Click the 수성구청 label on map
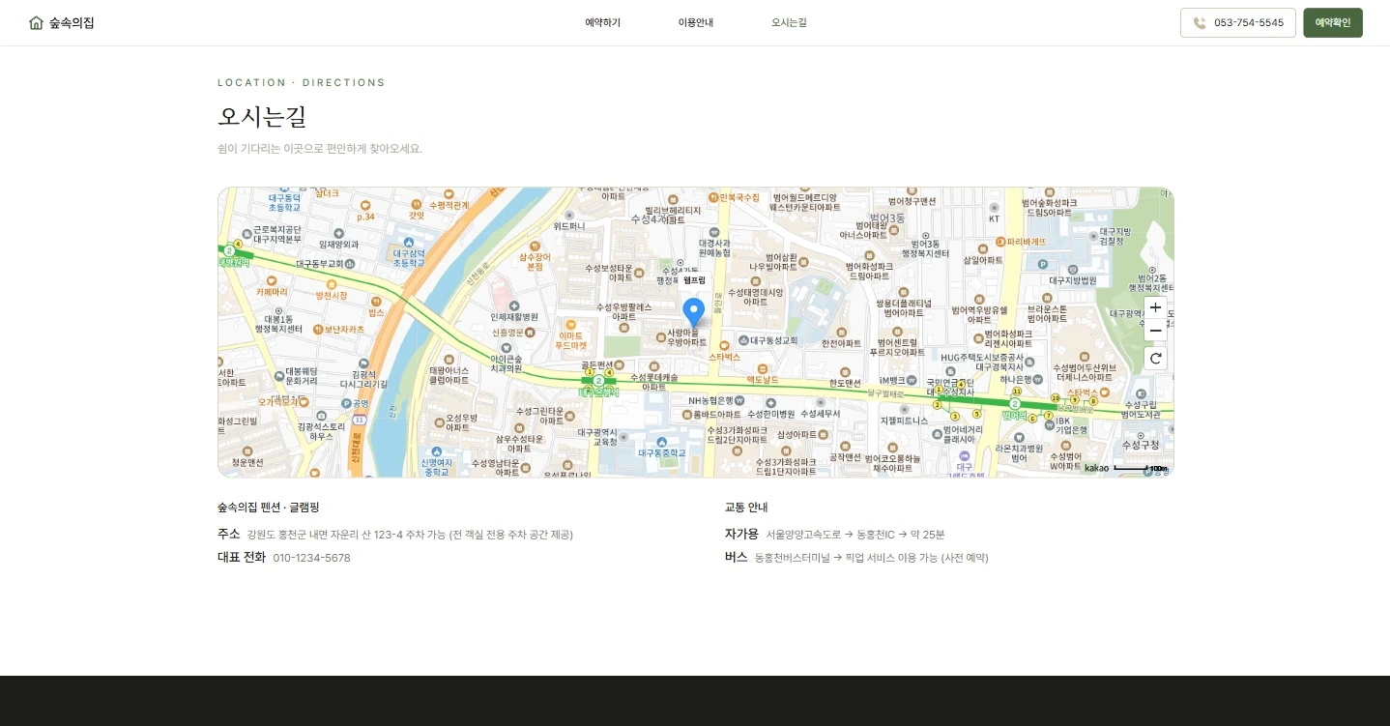Image resolution: width=1390 pixels, height=726 pixels. 1141,445
